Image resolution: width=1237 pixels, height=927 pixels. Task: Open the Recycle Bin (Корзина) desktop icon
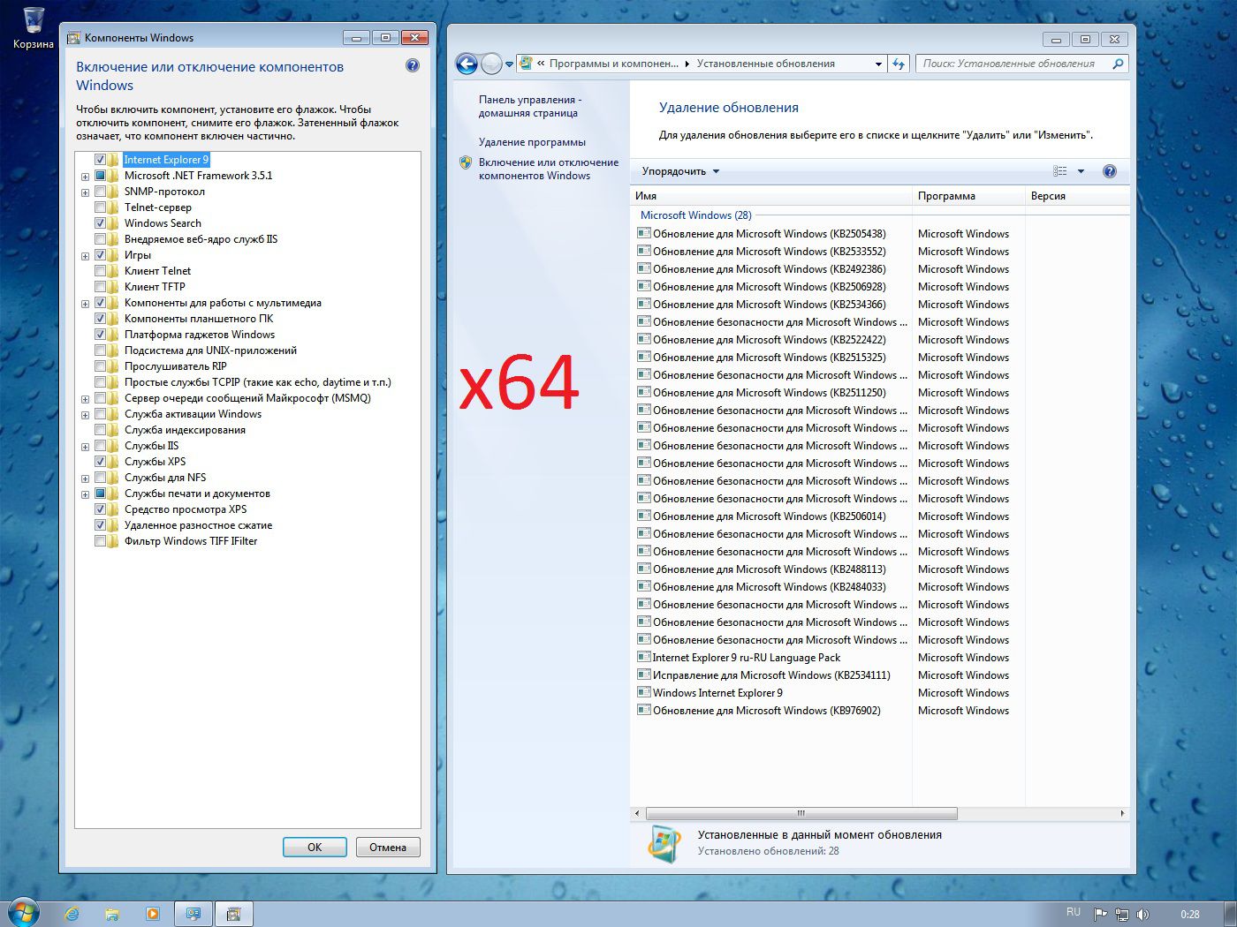[34, 26]
